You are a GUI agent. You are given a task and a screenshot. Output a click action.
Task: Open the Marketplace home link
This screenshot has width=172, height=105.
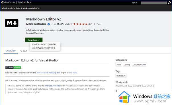pyautogui.click(x=25, y=2)
